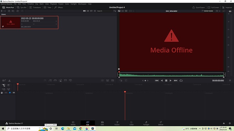Open the Titles panel

click(x=47, y=7)
